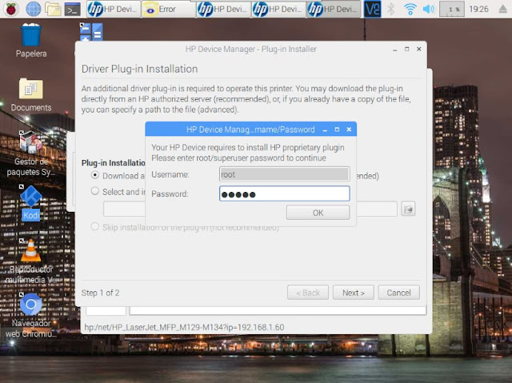
Task: Select the Kodi desktop icon
Action: [x=31, y=203]
